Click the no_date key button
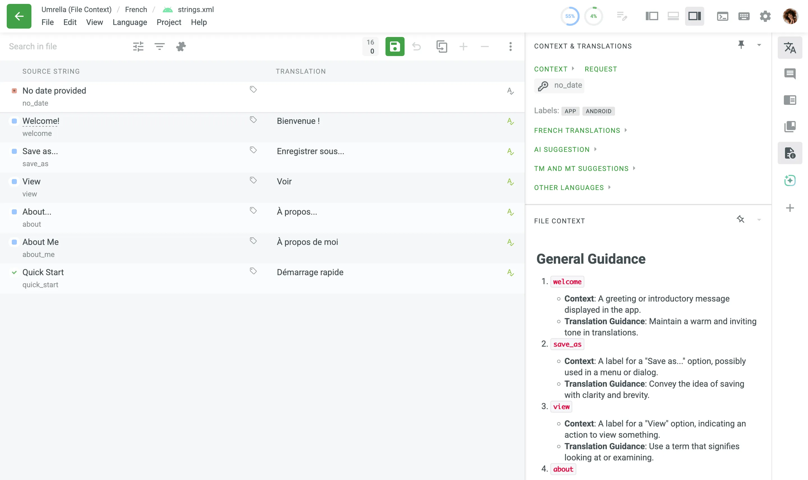Image resolution: width=808 pixels, height=480 pixels. tap(559, 85)
